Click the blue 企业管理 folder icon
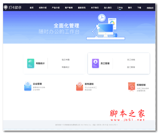The height and width of the screenshot is (134, 159). [x=28, y=86]
